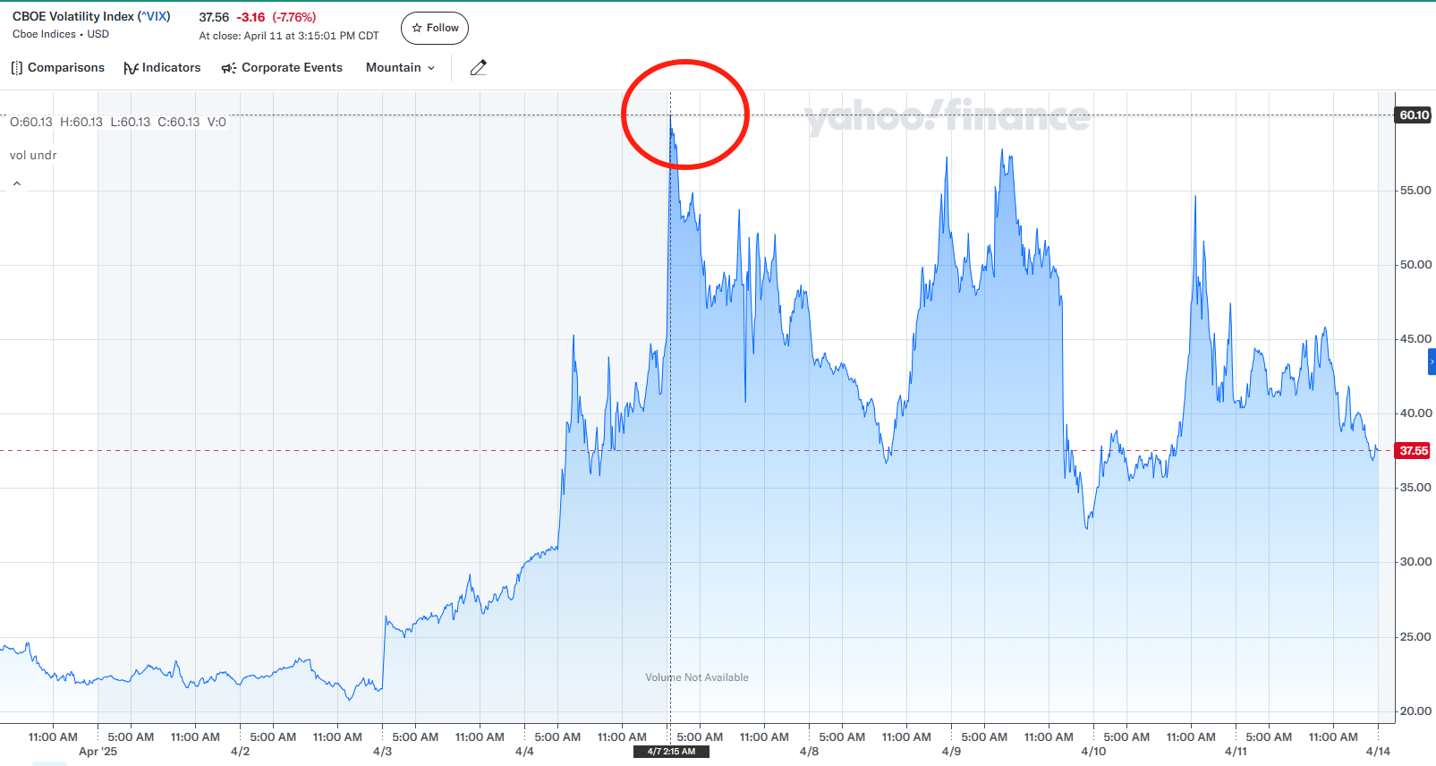Image resolution: width=1436 pixels, height=766 pixels.
Task: Click the 4/8 date axis label
Action: (x=809, y=752)
